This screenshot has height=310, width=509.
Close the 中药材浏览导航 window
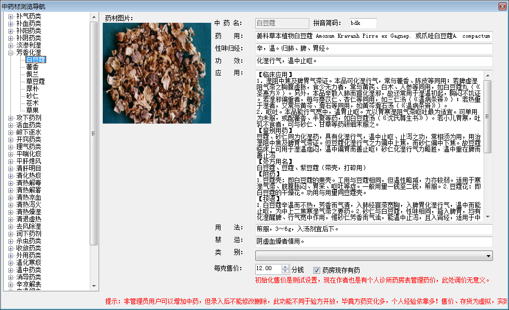[502, 6]
